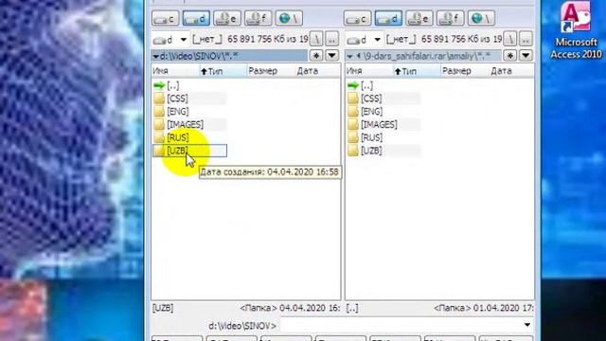The height and width of the screenshot is (341, 606).
Task: Select drive e in right panel
Action: [419, 18]
